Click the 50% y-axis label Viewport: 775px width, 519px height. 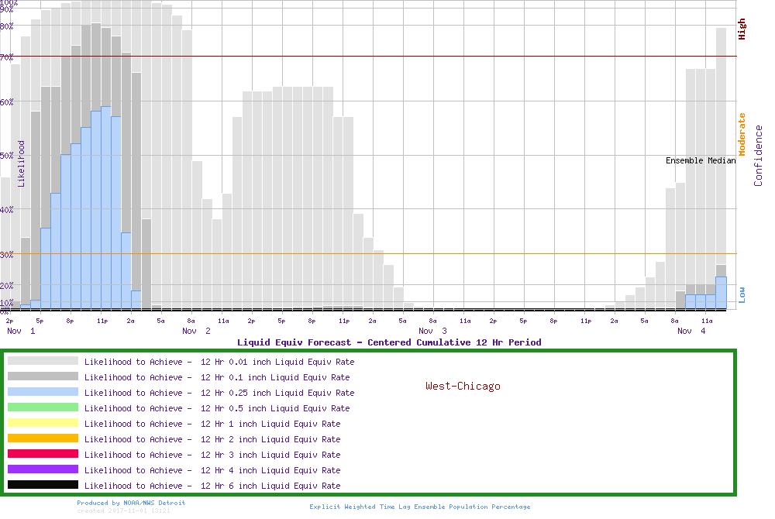[6, 156]
